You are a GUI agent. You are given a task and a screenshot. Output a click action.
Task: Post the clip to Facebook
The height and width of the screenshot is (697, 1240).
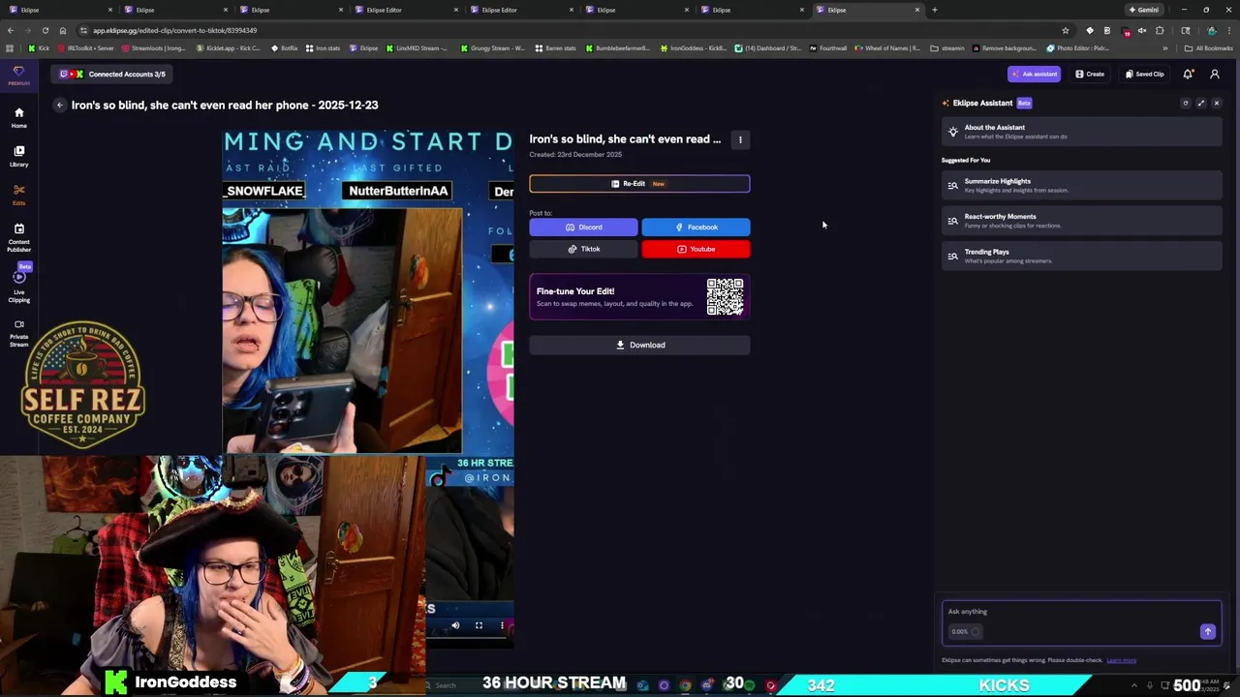(696, 227)
